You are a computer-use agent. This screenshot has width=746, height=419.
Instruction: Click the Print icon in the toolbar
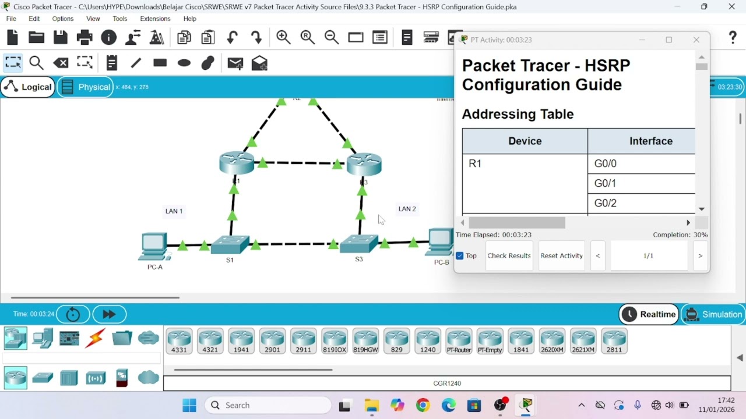click(85, 38)
